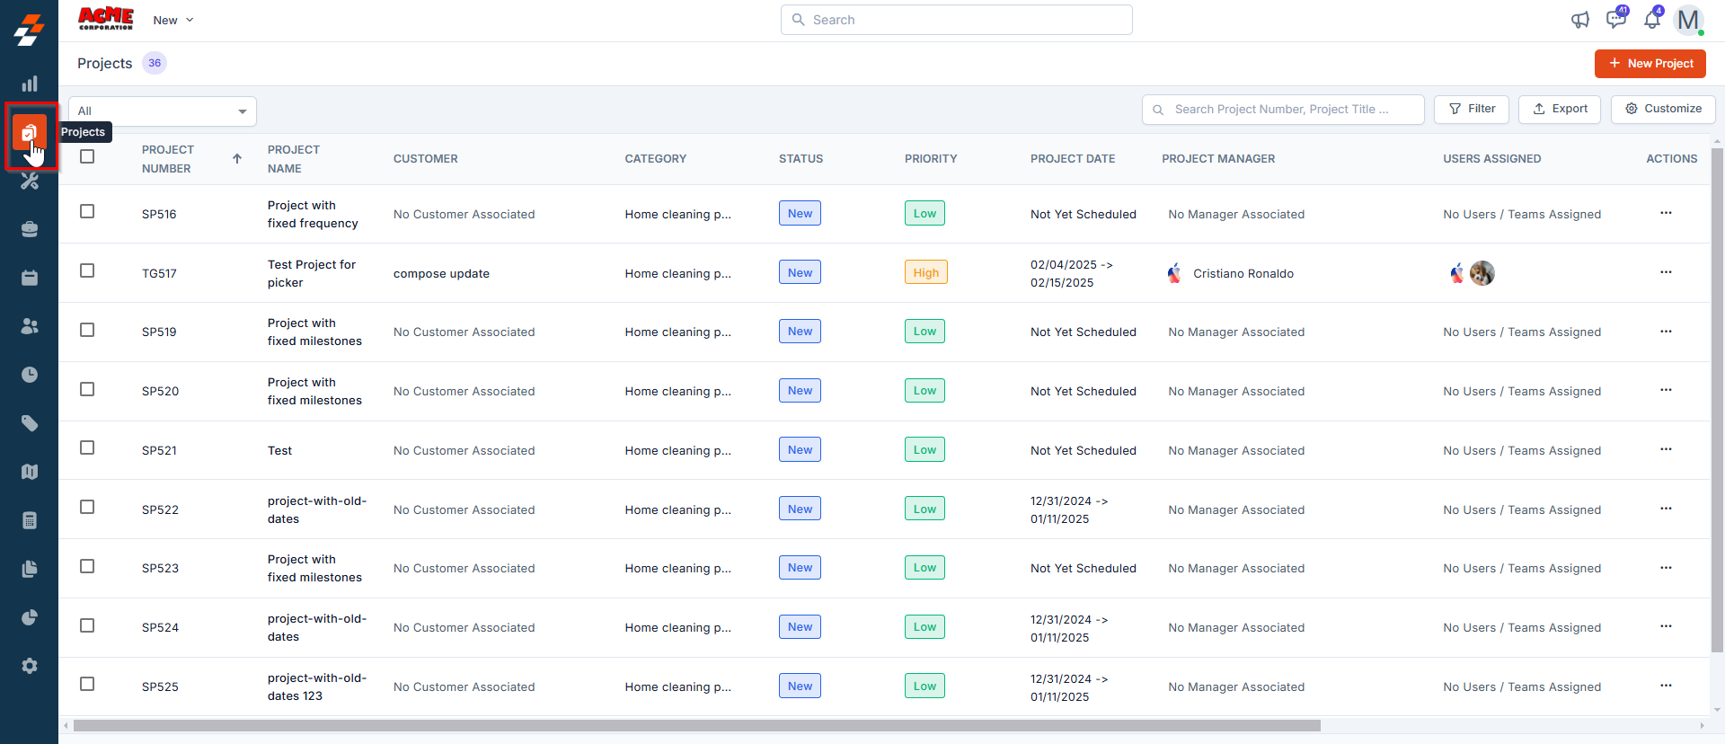The width and height of the screenshot is (1725, 744).
Task: Open the map sidebar icon
Action: (x=30, y=472)
